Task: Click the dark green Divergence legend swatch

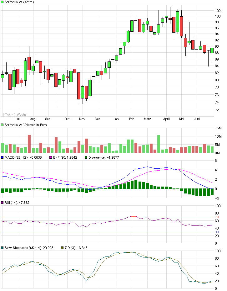Action: pyautogui.click(x=86, y=157)
